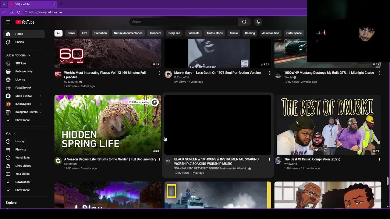
Task: Start voice search with microphone icon
Action: (258, 22)
